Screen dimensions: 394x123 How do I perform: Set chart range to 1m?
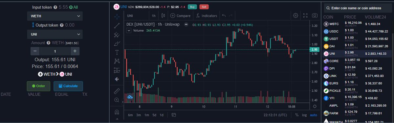click(146, 115)
